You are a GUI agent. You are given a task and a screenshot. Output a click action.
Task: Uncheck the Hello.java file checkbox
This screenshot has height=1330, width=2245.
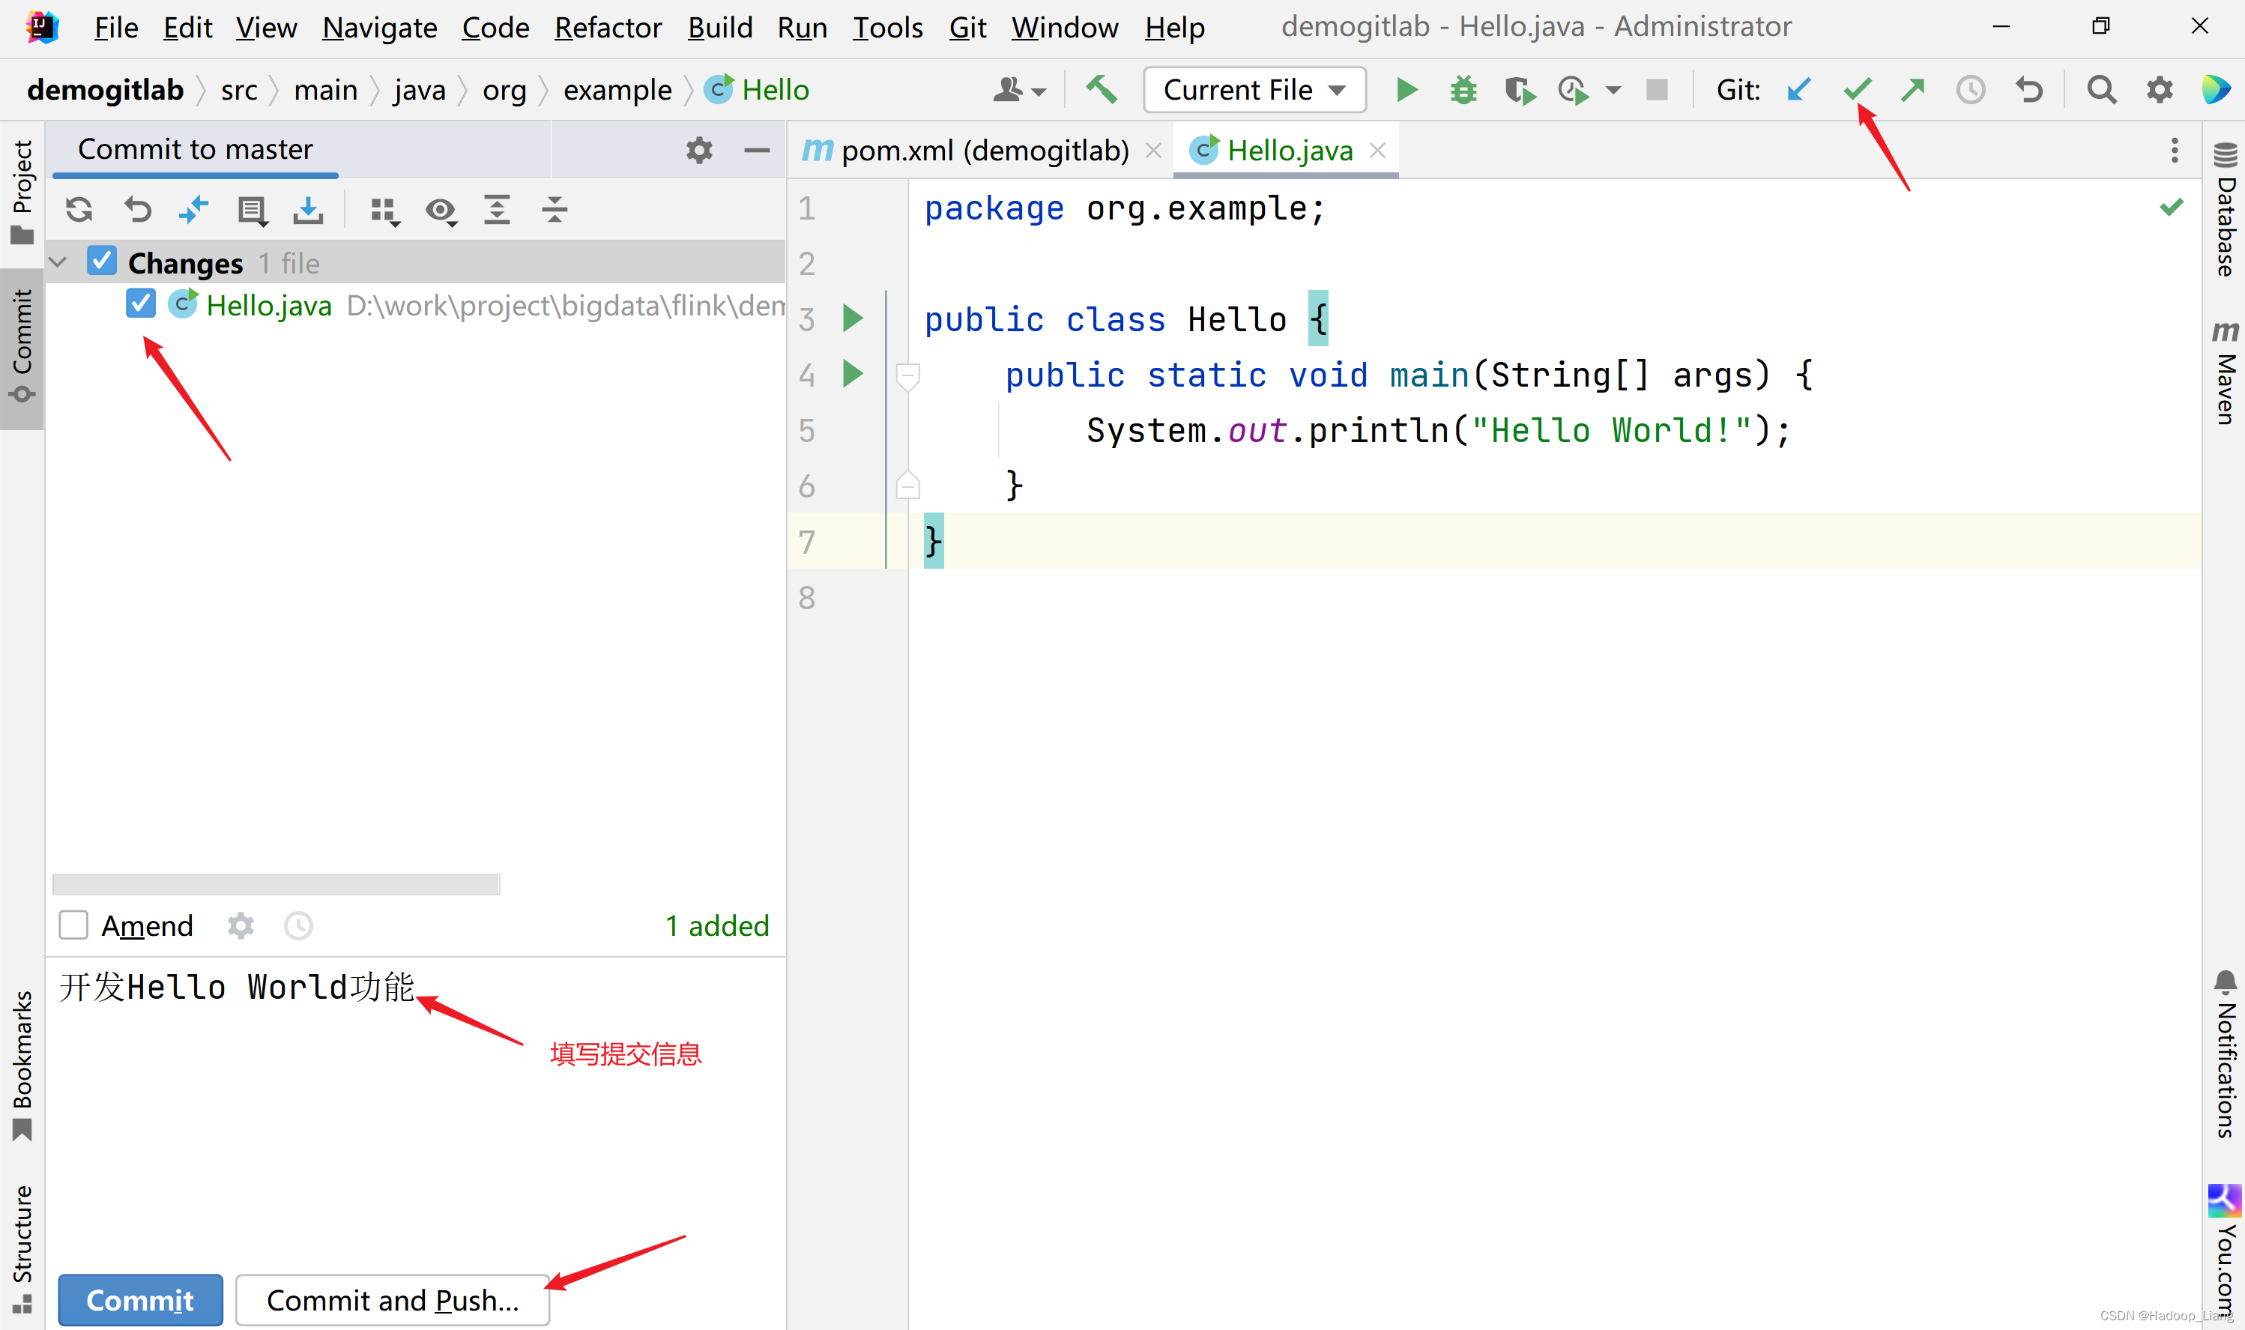141,303
